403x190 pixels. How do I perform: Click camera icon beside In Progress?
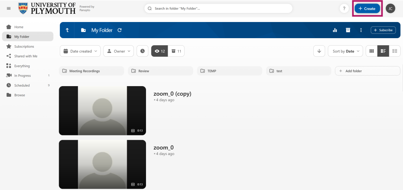coord(9,76)
